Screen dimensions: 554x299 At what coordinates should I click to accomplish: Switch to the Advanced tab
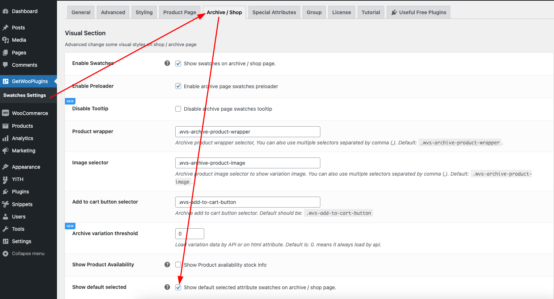tap(113, 12)
